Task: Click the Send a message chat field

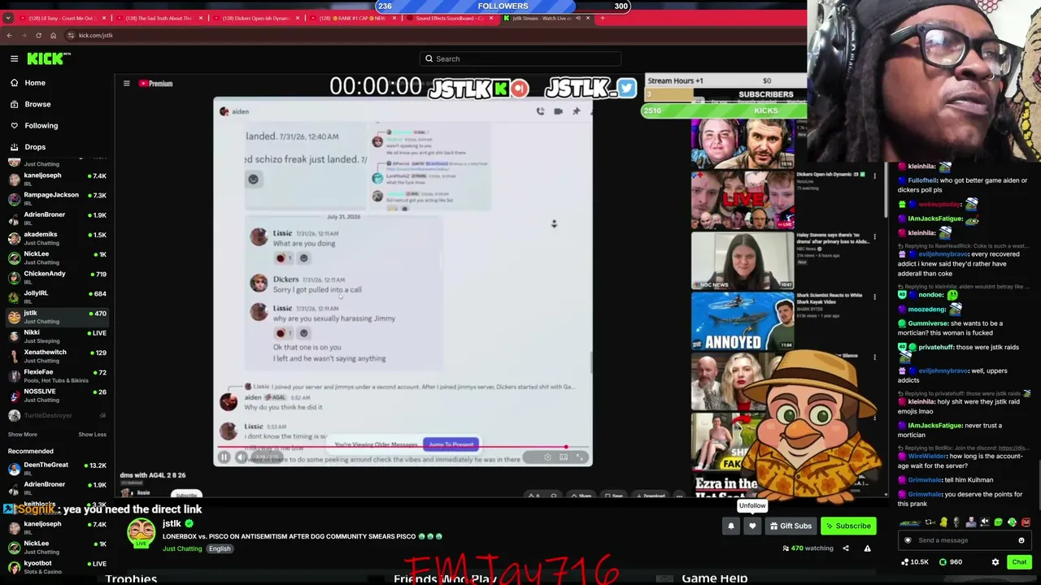Action: click(965, 540)
